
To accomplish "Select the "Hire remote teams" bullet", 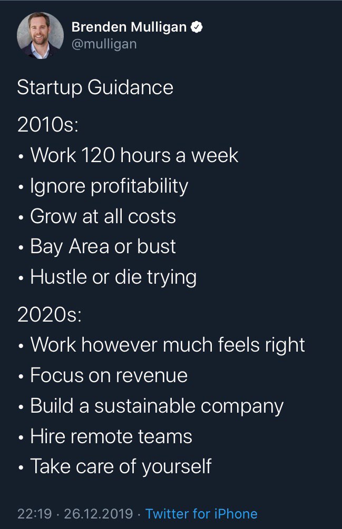I will click(x=111, y=436).
